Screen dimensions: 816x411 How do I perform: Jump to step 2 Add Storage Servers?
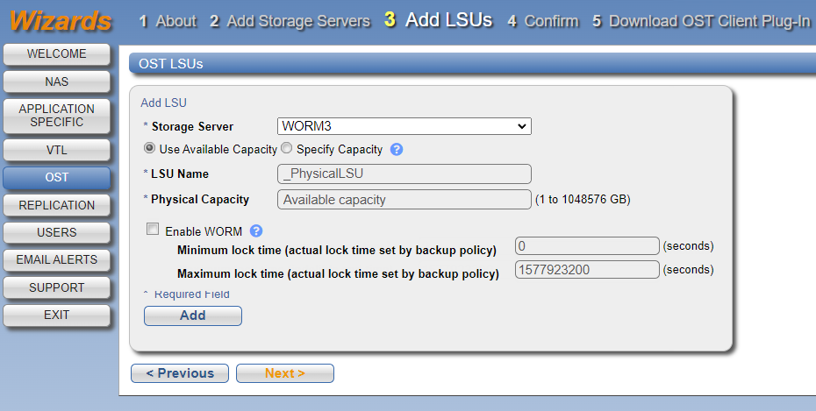290,21
